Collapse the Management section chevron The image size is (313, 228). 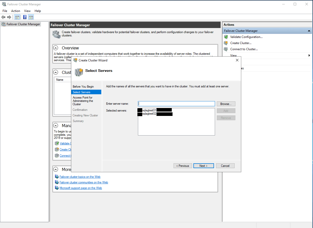click(56, 126)
